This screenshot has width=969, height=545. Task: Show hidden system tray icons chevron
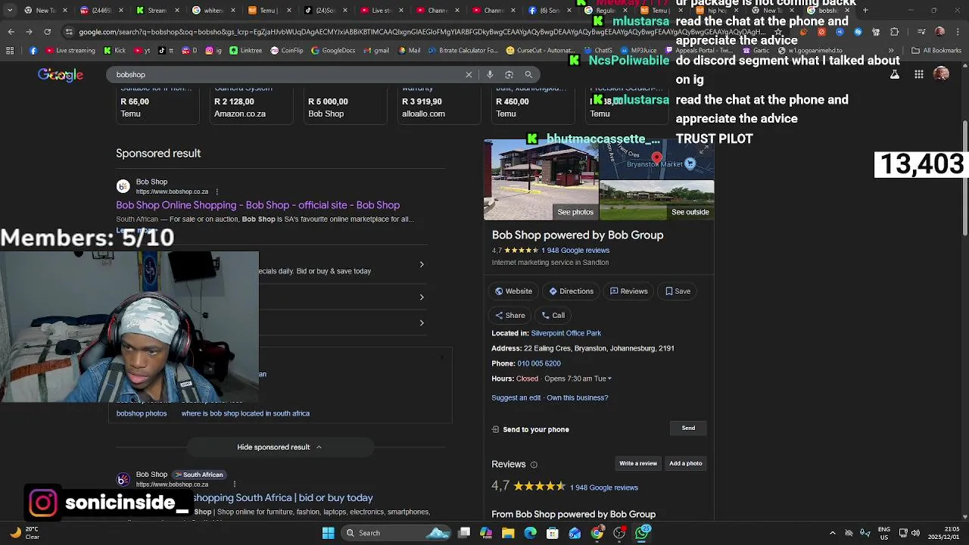tap(833, 533)
